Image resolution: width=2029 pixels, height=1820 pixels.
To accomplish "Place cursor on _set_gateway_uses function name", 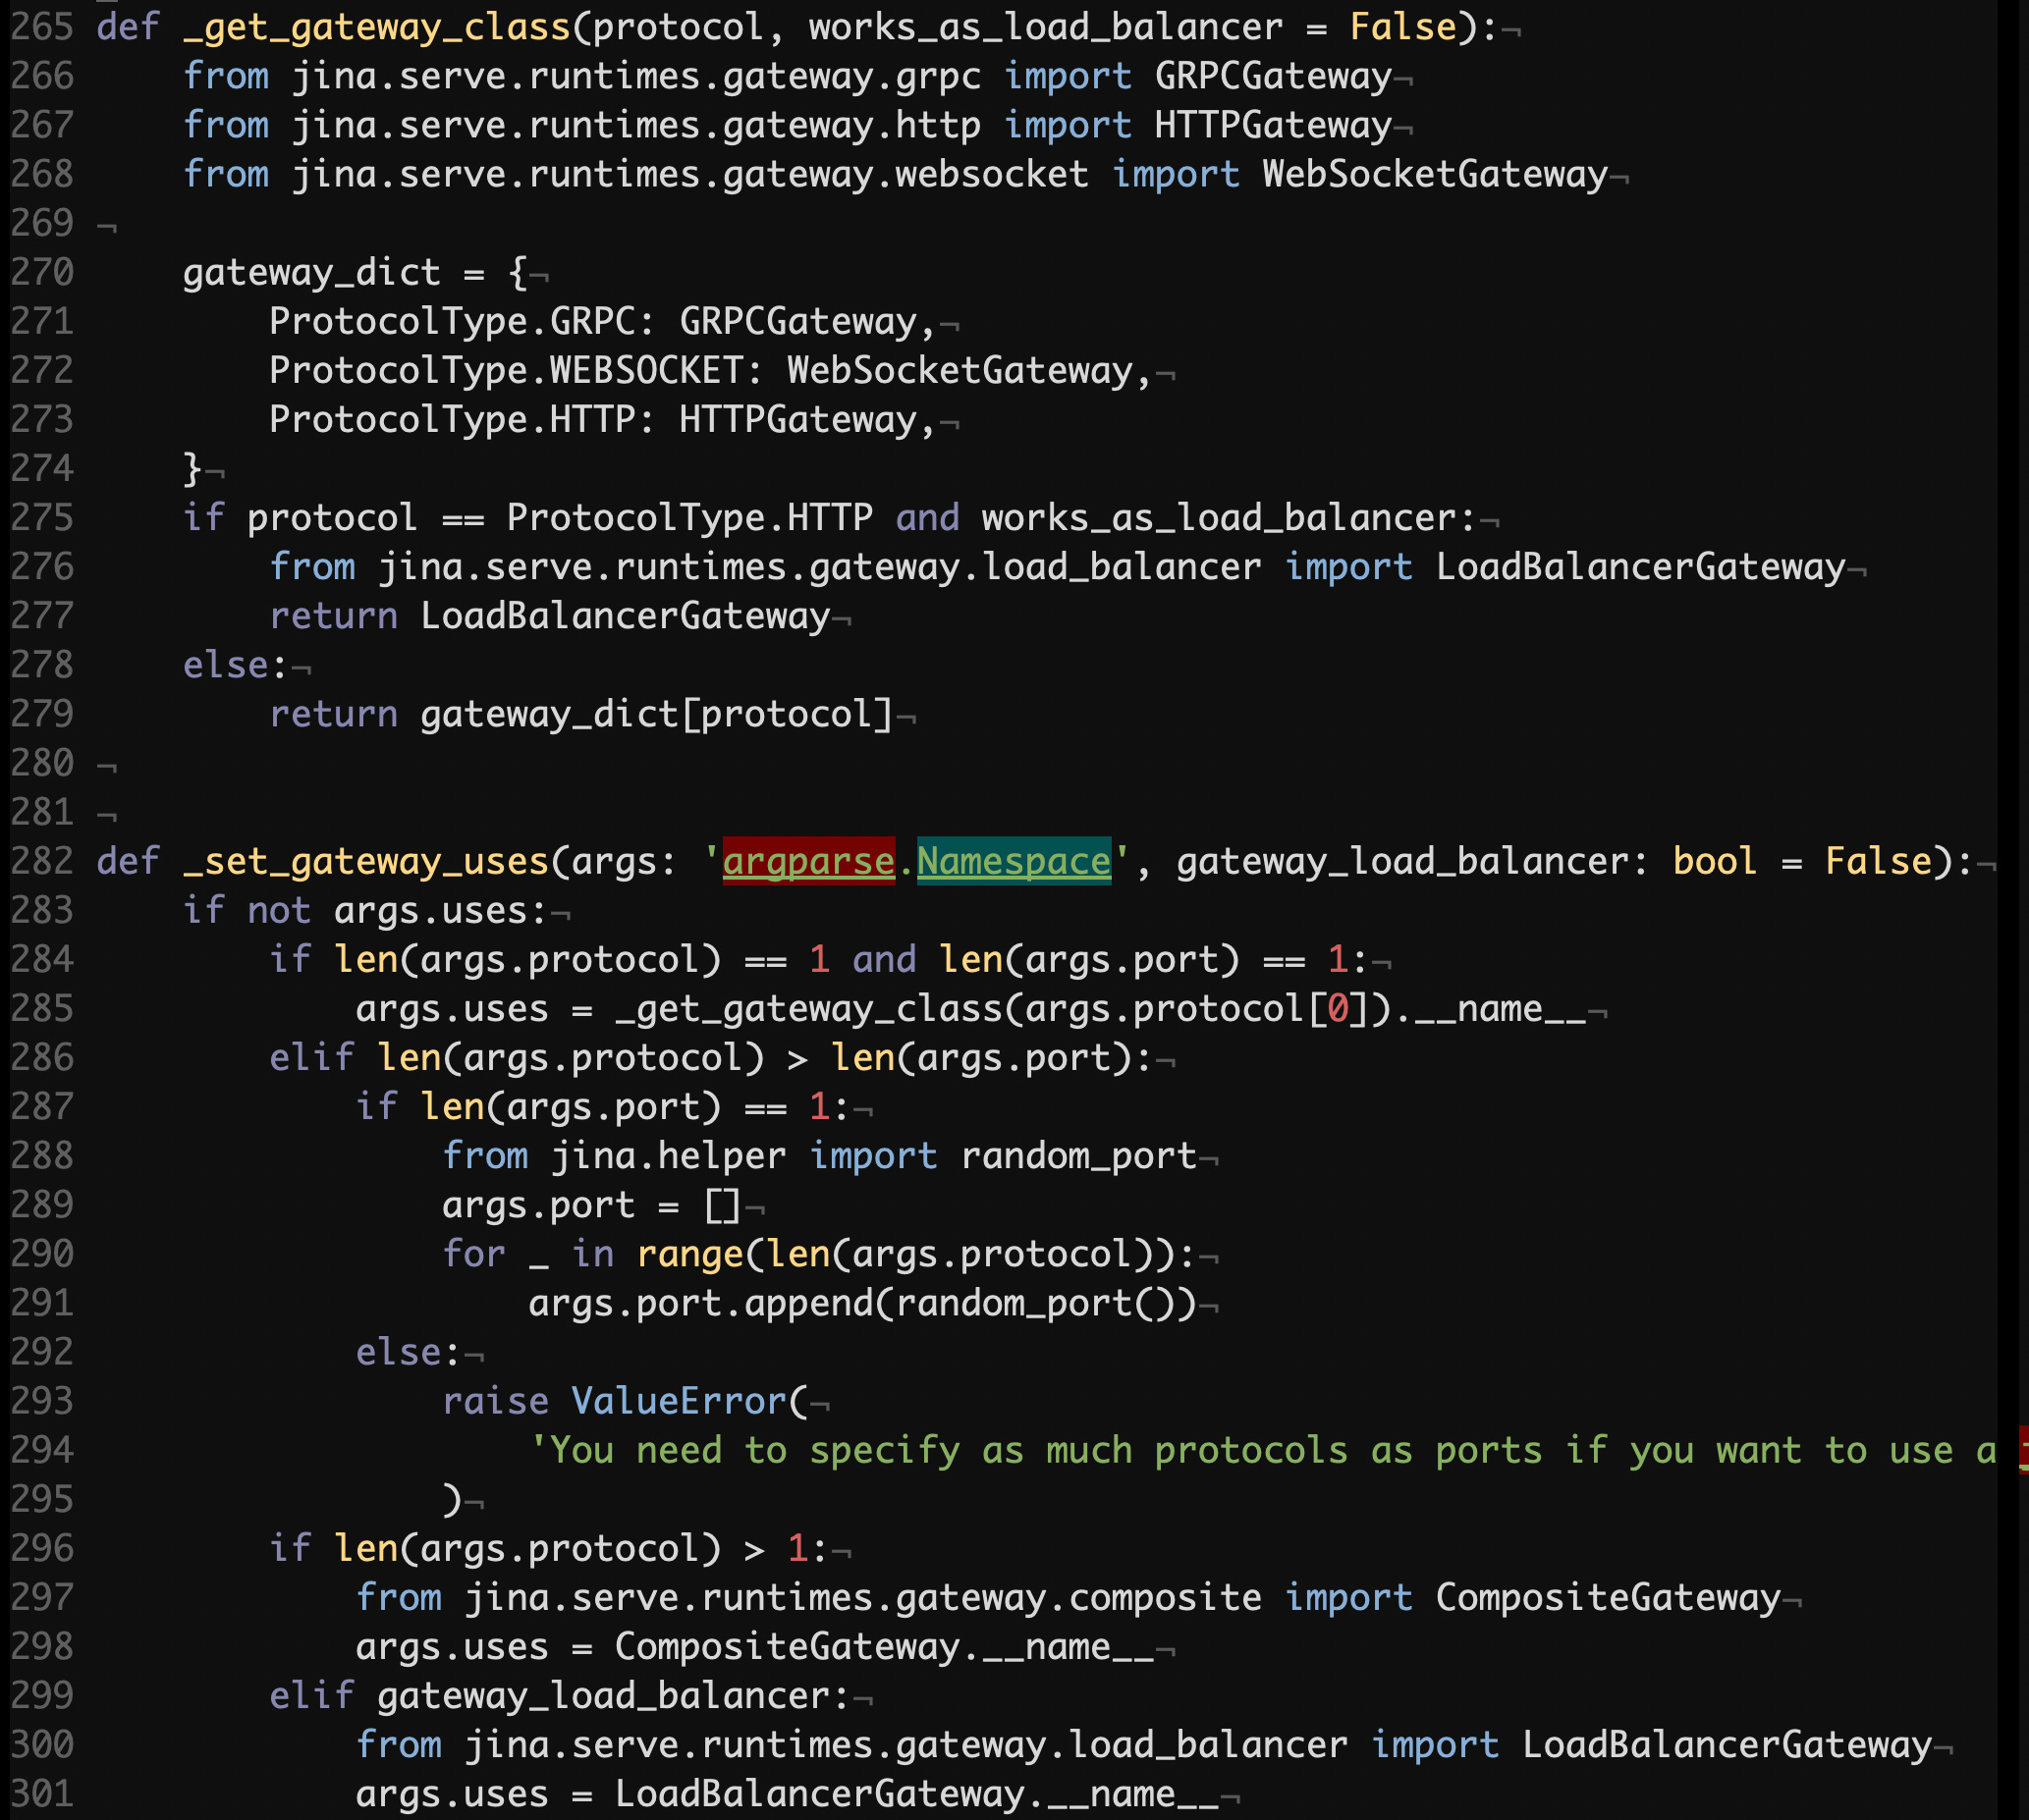I will tap(365, 861).
